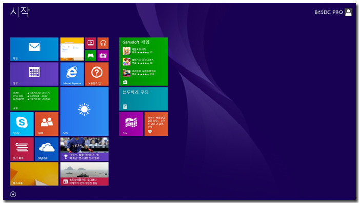
Task: Select first game listing in Gameloft tile
Action: pos(138,51)
